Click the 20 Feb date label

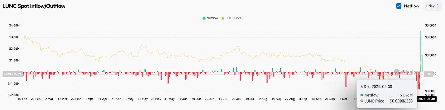click(x=36, y=99)
